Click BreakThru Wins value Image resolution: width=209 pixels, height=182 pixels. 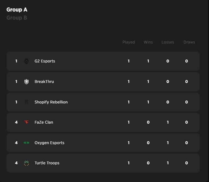[148, 81]
